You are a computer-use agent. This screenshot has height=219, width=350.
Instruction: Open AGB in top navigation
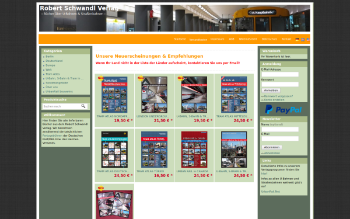coord(232,39)
